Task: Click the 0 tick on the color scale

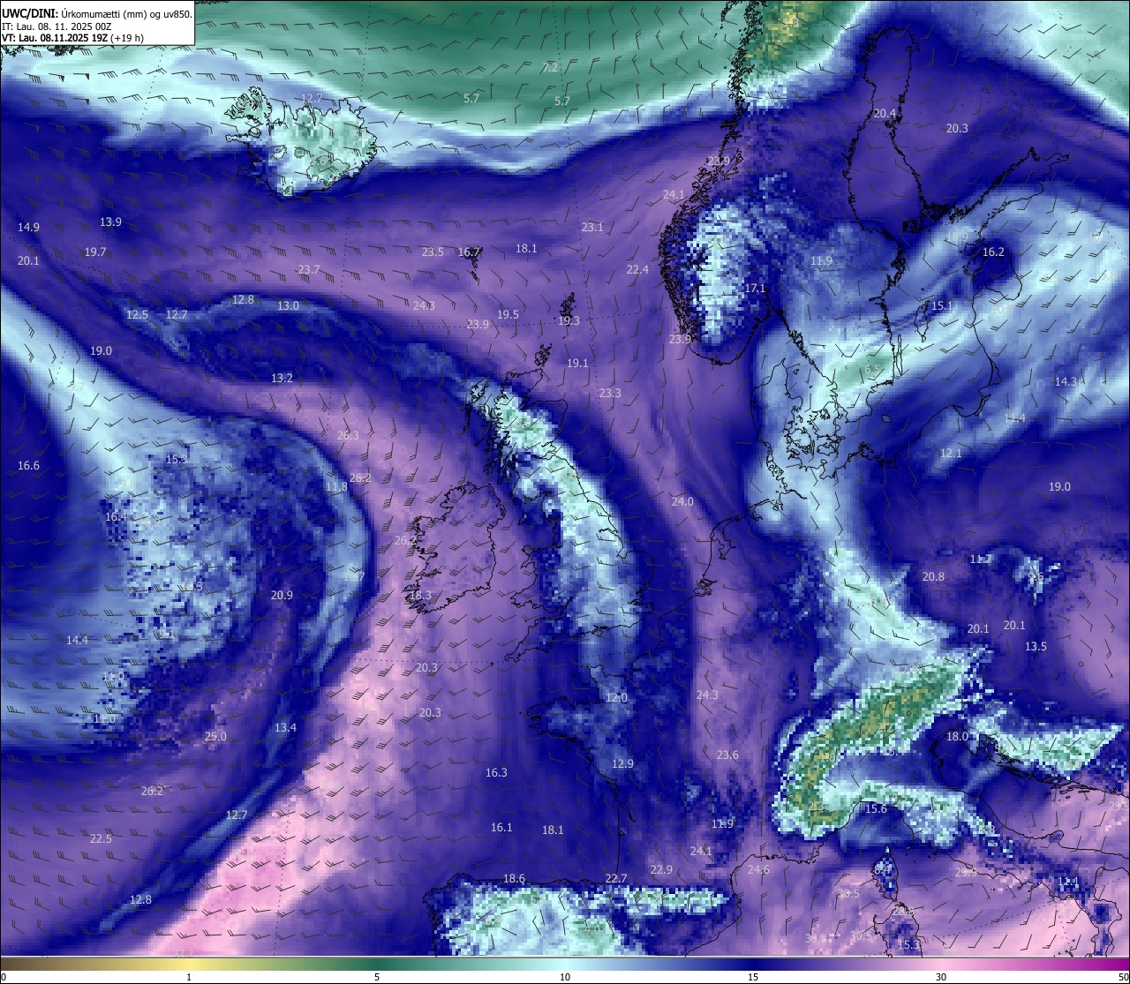Action: [x=3, y=977]
